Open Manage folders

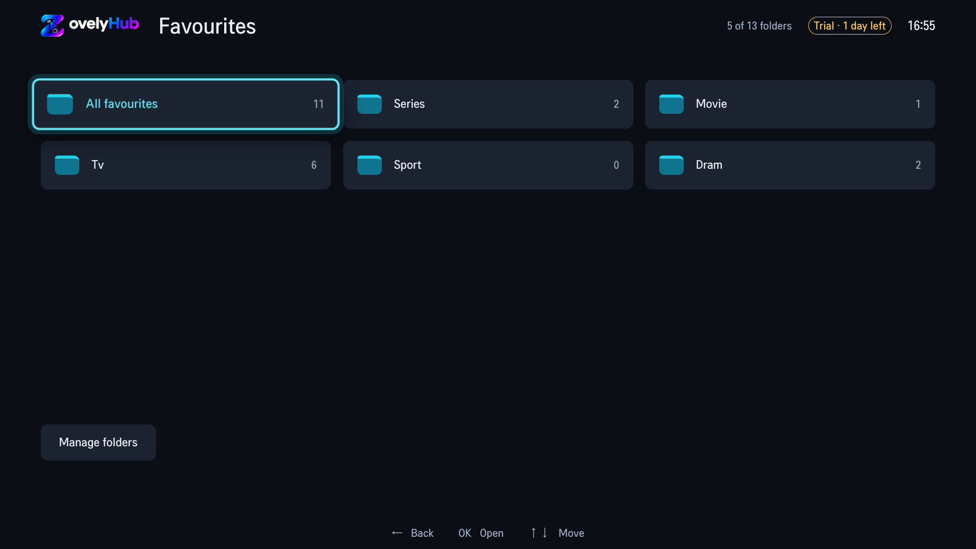click(98, 442)
